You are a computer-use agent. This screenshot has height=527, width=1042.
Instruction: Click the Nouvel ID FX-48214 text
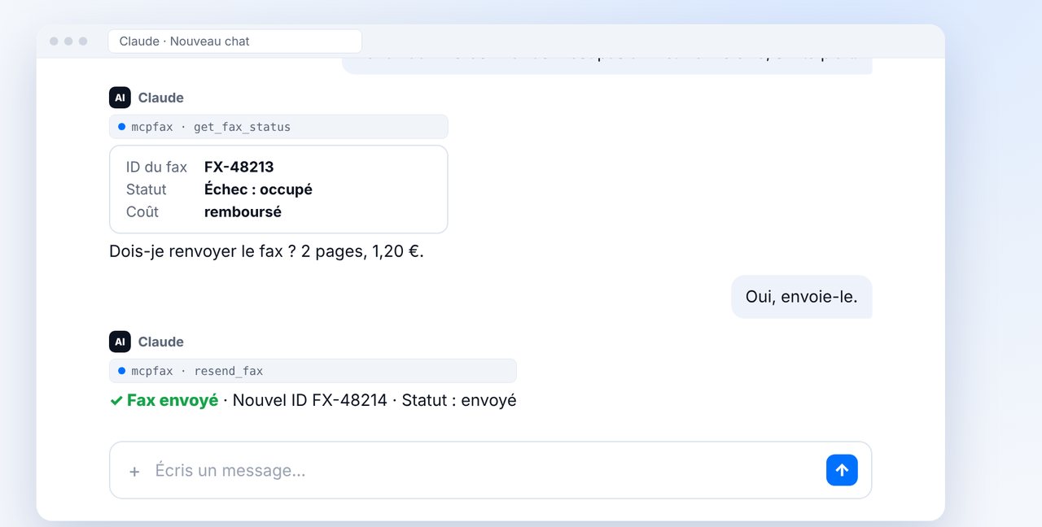coord(310,400)
